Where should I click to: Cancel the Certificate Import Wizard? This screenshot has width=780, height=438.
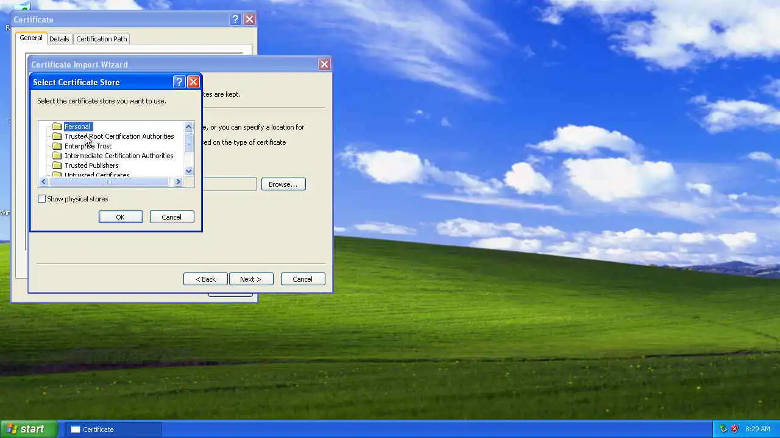tap(303, 279)
